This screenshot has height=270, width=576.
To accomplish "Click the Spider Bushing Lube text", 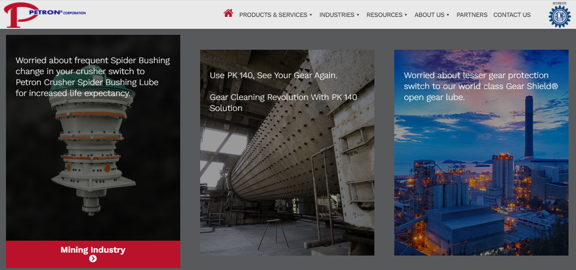I will point(93,77).
